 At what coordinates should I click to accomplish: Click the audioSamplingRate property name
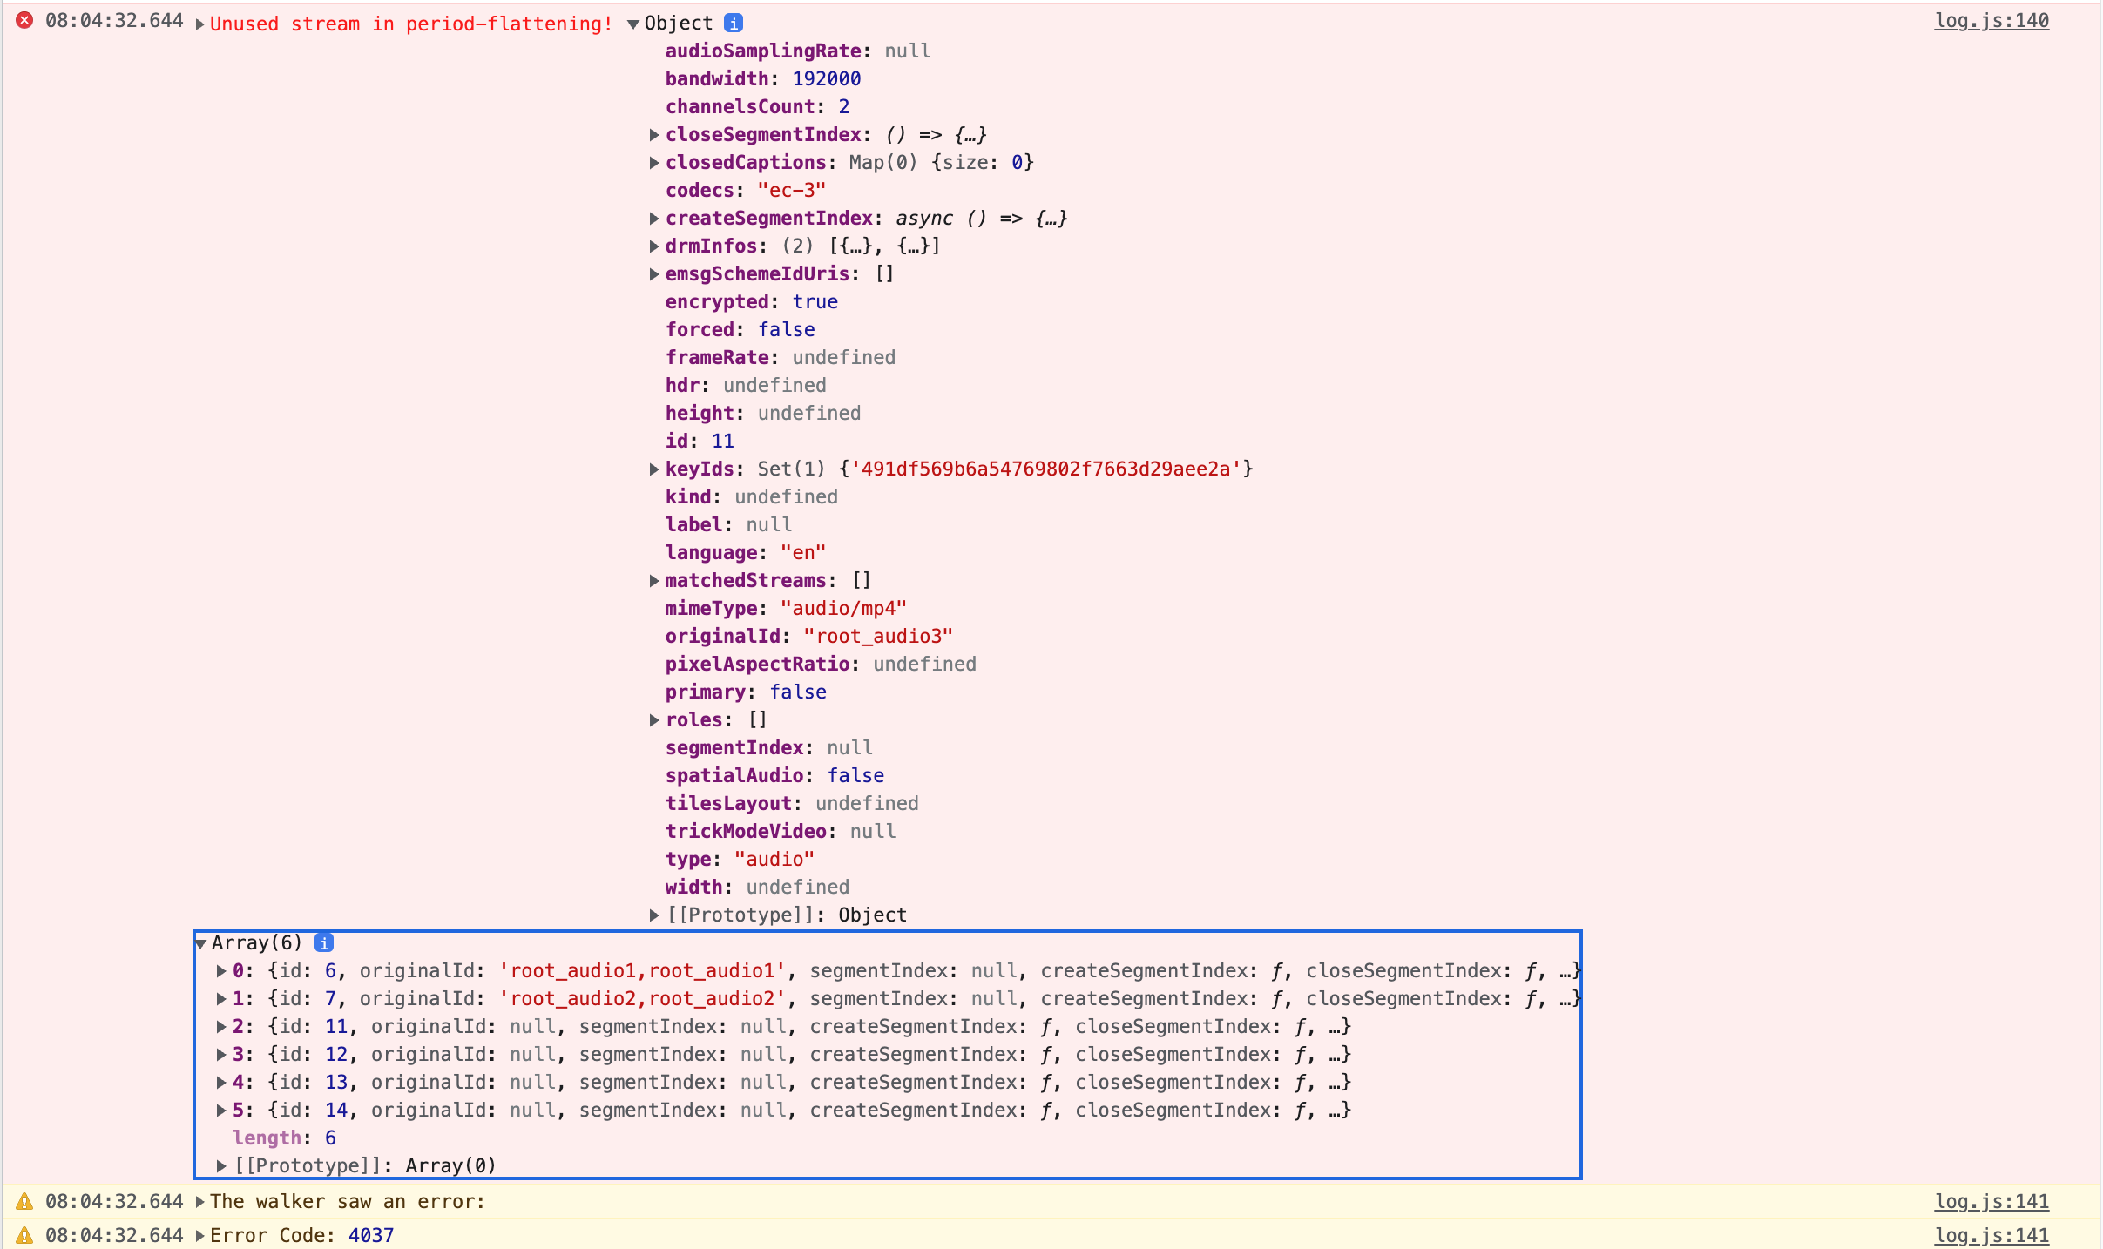click(763, 51)
